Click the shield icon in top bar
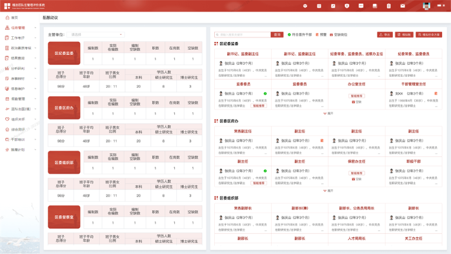 (x=347, y=6)
